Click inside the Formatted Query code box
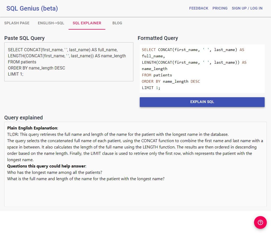The width and height of the screenshot is (271, 233). [202, 69]
